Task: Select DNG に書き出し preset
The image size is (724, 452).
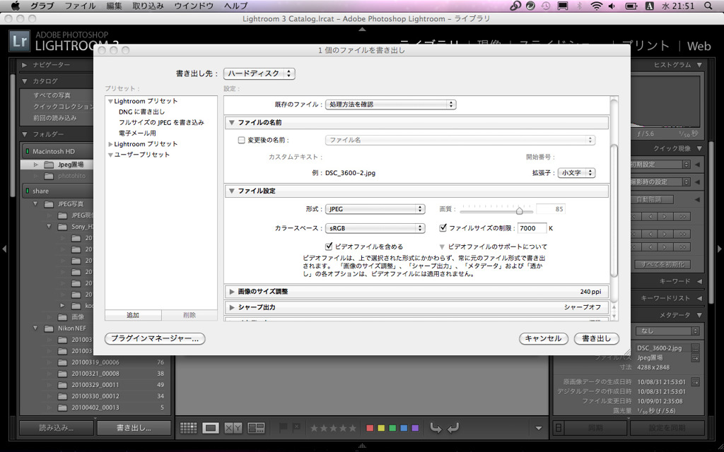Action: pos(141,112)
